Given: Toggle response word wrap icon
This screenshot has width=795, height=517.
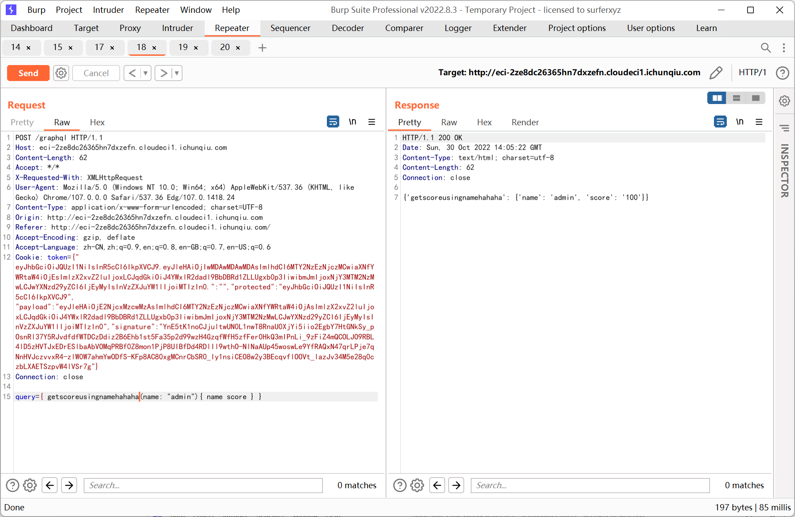Looking at the screenshot, I should pos(721,121).
